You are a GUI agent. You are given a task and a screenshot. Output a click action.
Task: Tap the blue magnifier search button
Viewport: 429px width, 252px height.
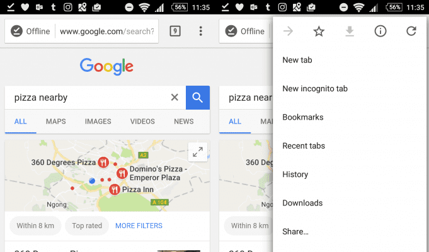coord(198,98)
